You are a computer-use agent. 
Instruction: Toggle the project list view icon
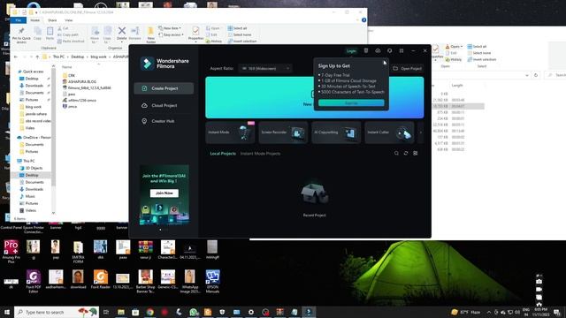(x=416, y=153)
